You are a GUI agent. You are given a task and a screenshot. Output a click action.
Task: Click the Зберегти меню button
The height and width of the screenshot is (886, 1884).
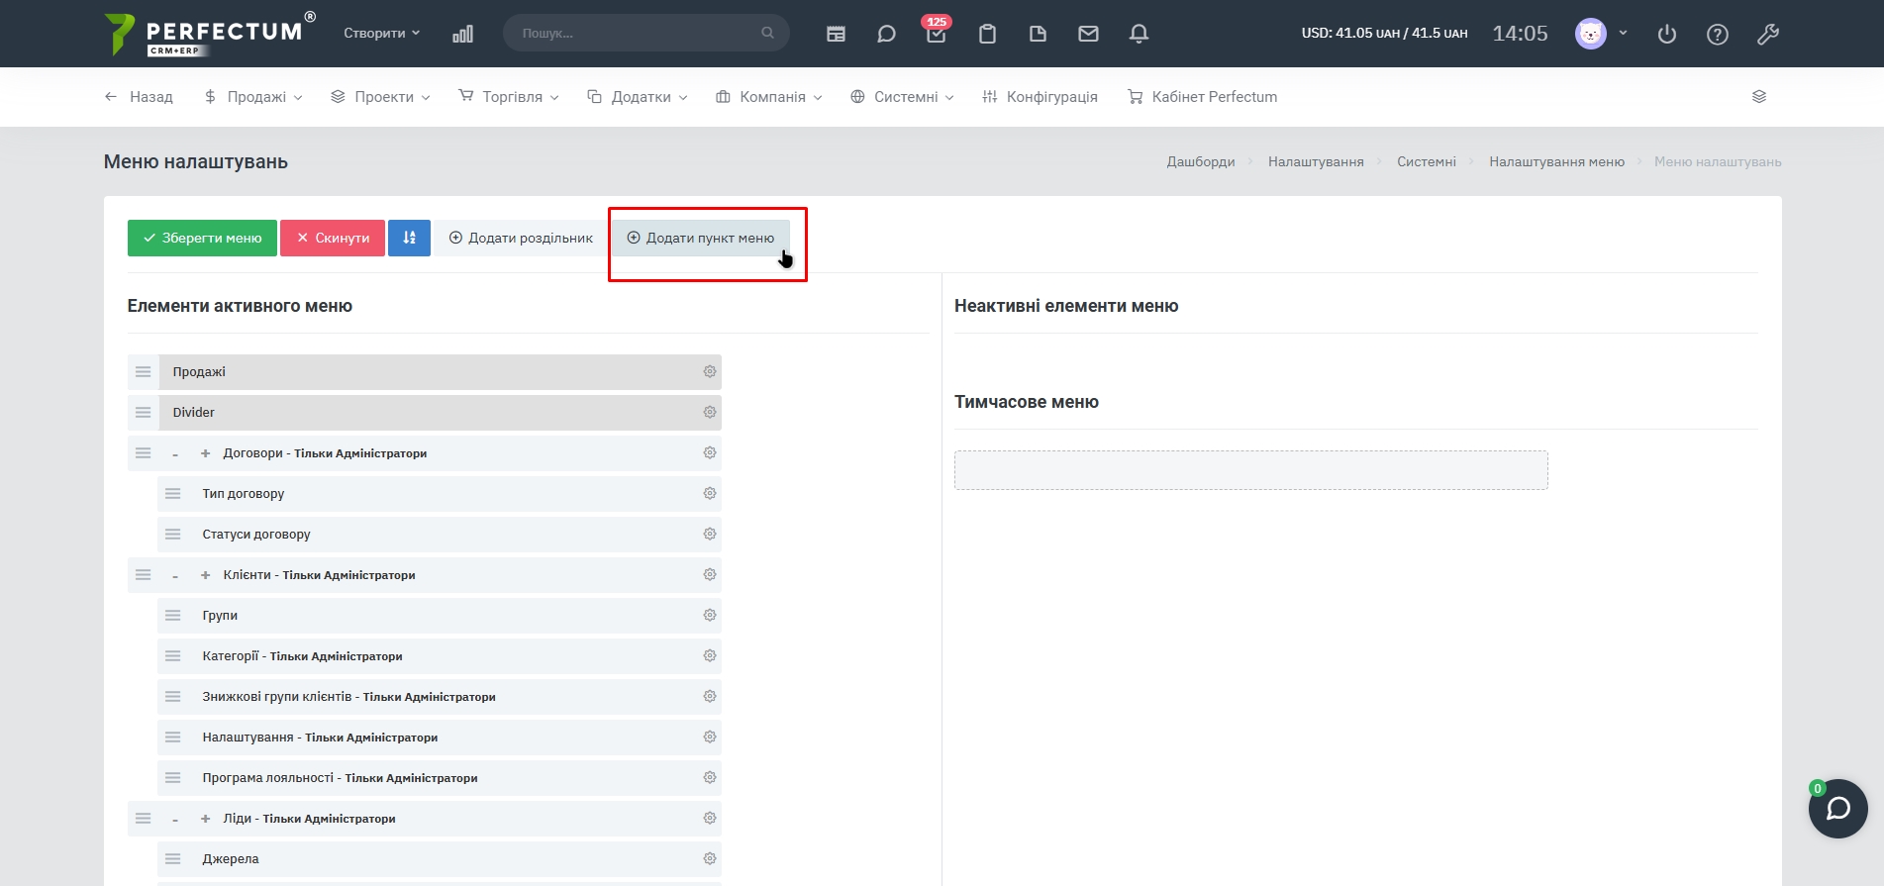point(202,238)
